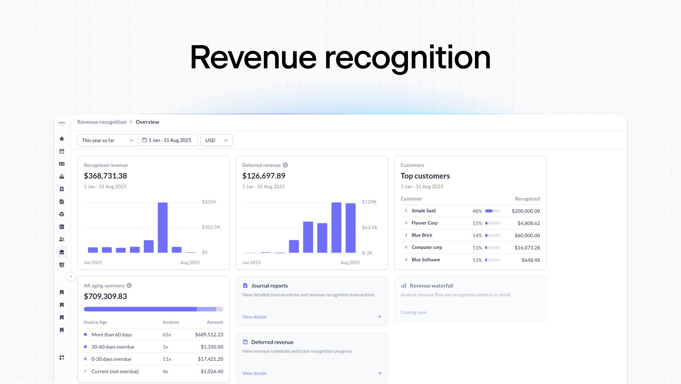Click the cube products icon in sidebar

pyautogui.click(x=62, y=214)
